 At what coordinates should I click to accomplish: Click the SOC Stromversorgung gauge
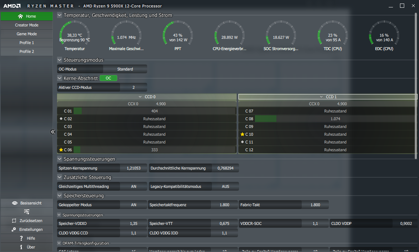tap(281, 36)
